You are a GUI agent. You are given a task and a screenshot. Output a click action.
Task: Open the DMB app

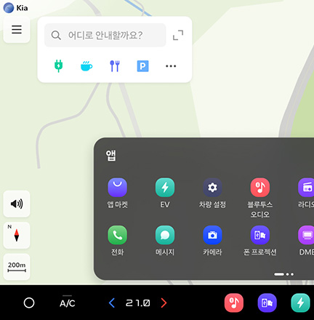[306, 241]
